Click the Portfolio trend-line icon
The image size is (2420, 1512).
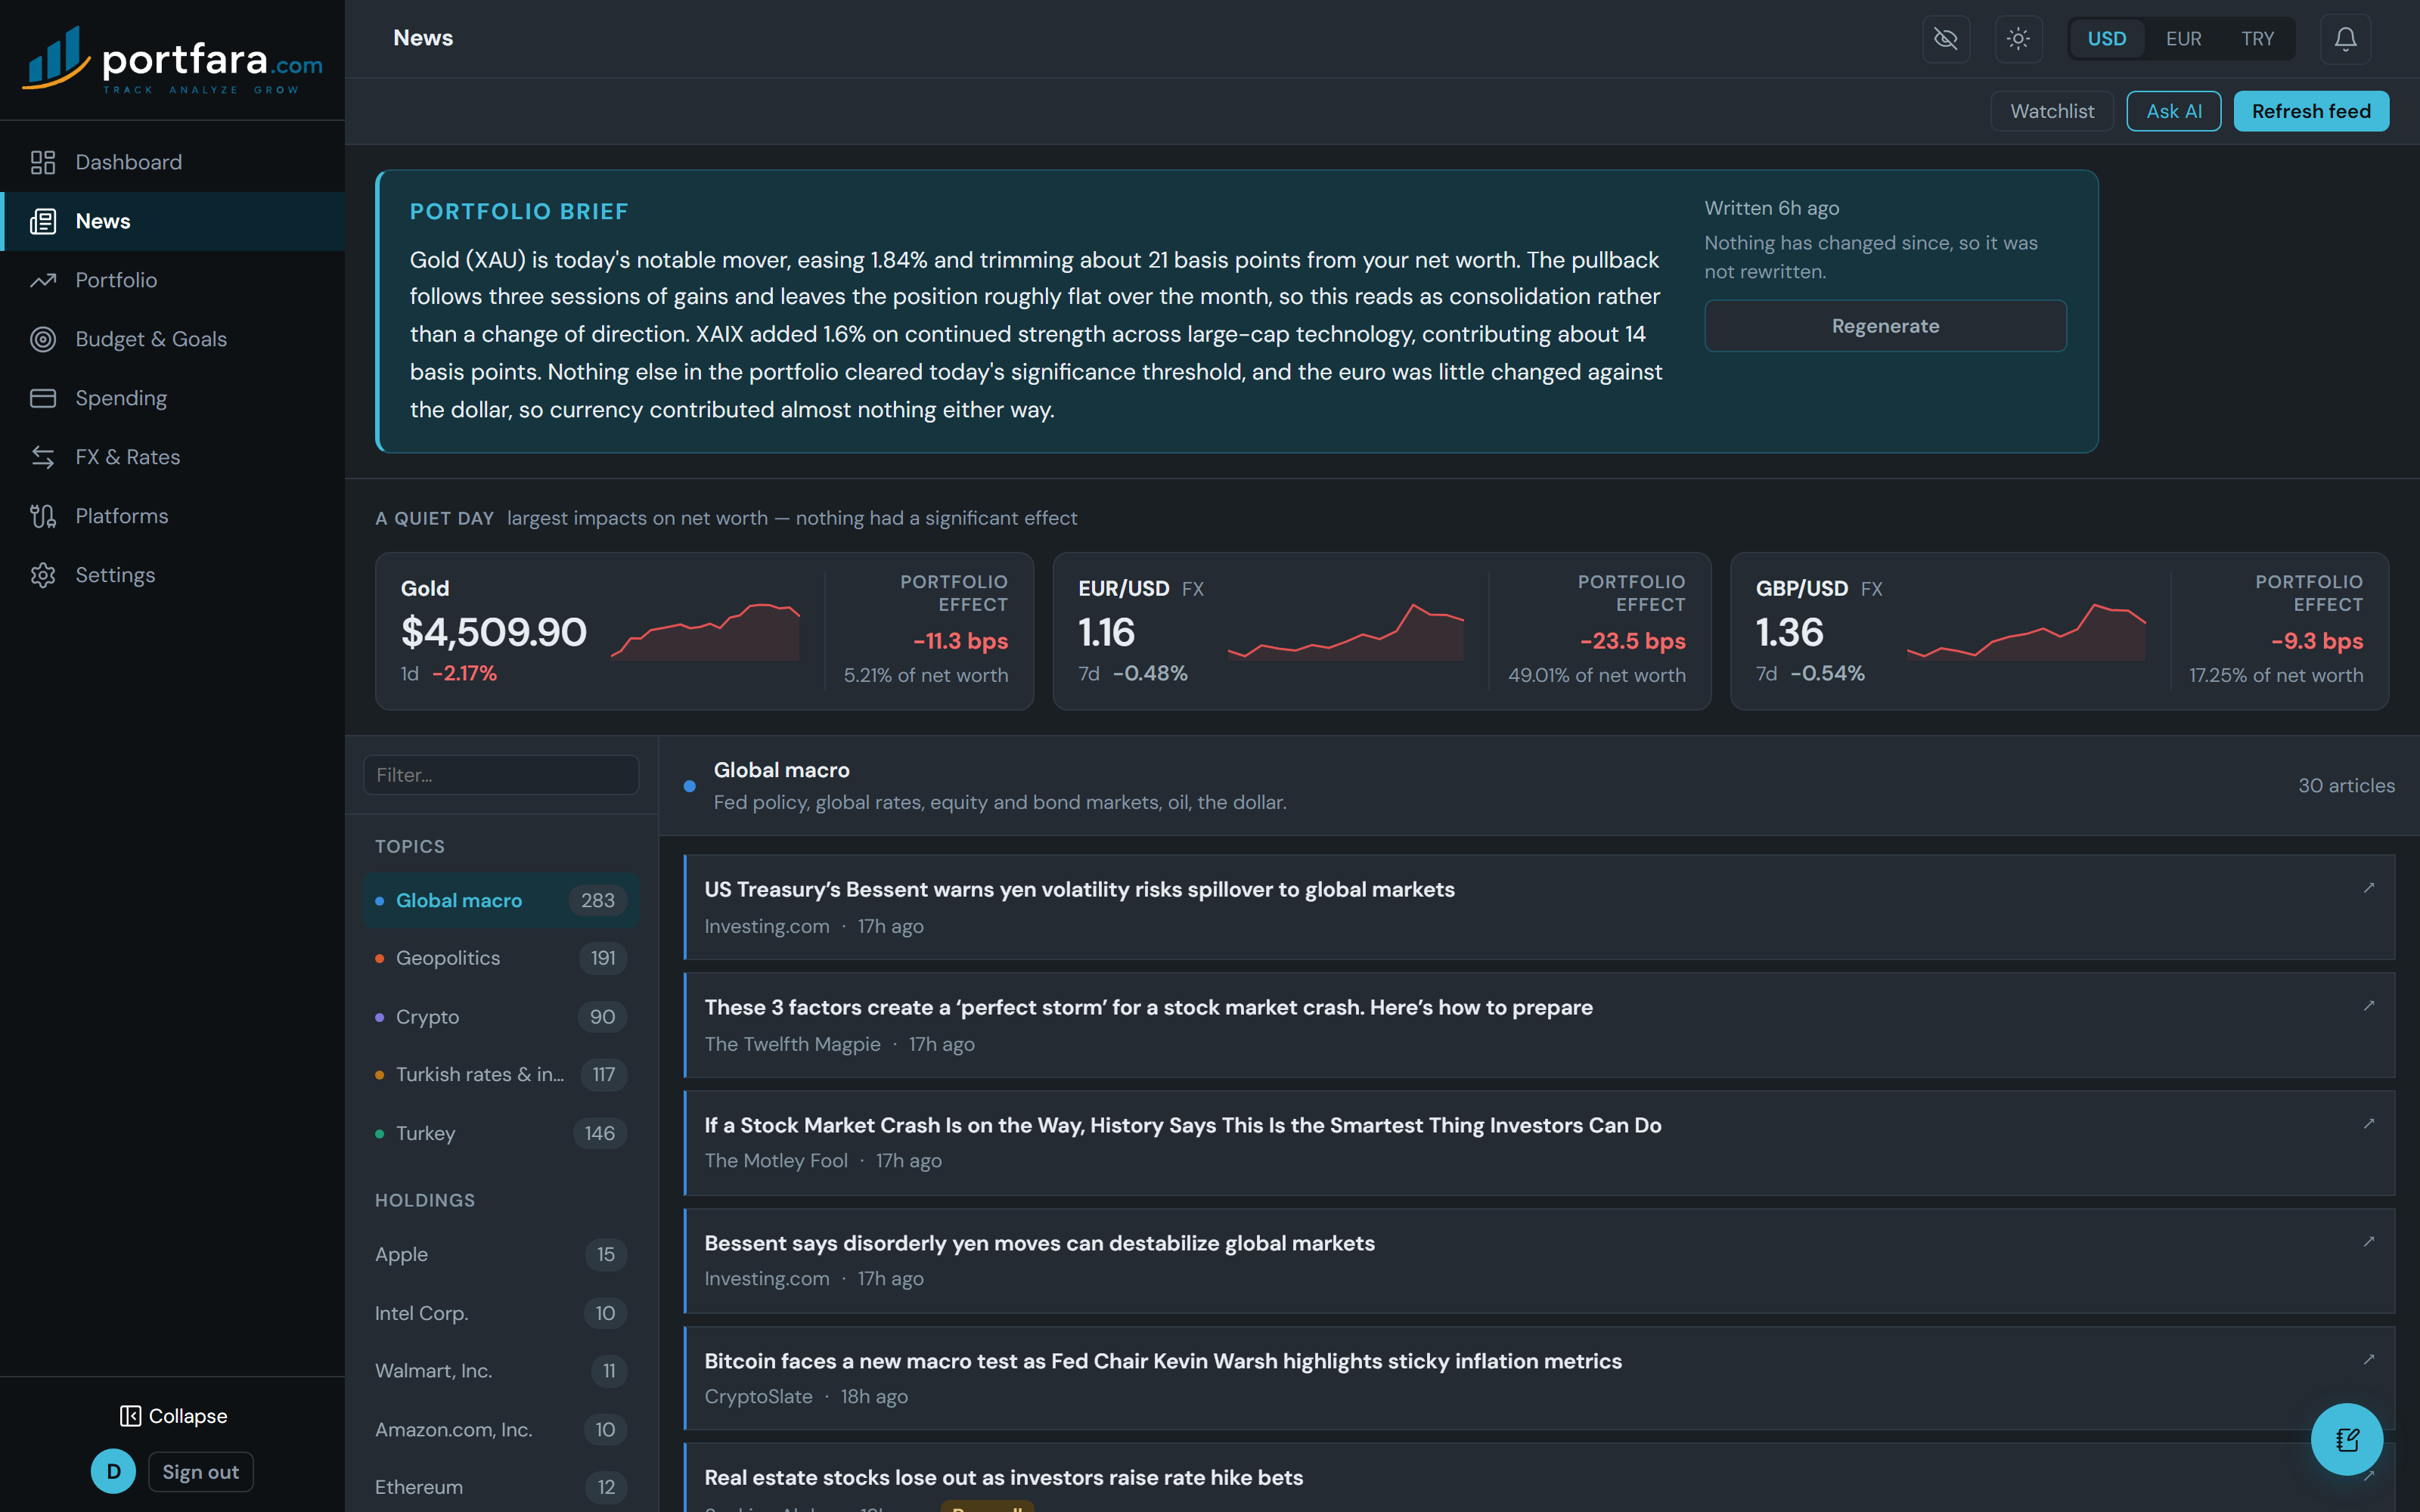[x=42, y=280]
